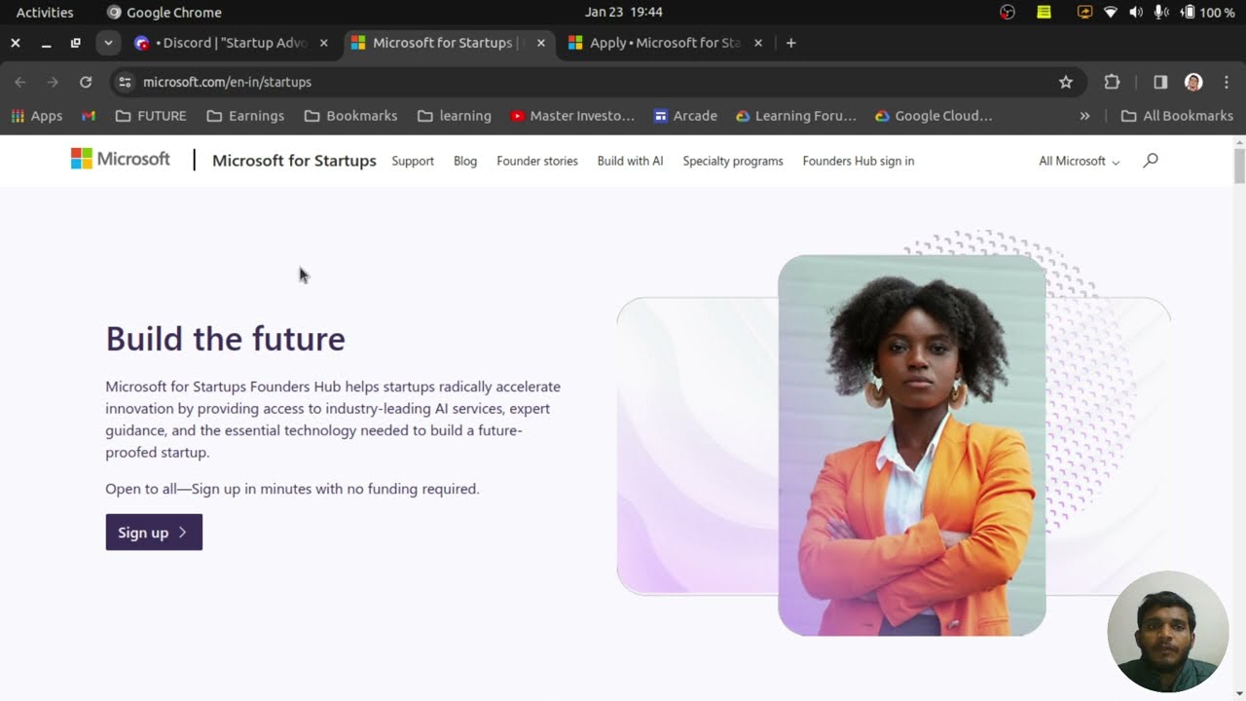
Task: Go to Founder stories
Action: pyautogui.click(x=537, y=161)
